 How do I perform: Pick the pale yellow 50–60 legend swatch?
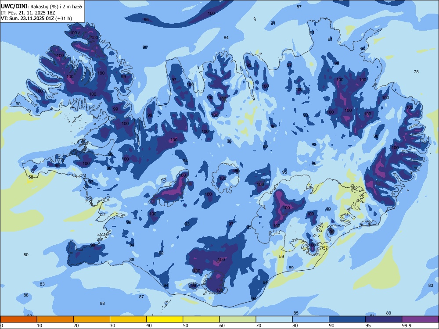point(201,319)
